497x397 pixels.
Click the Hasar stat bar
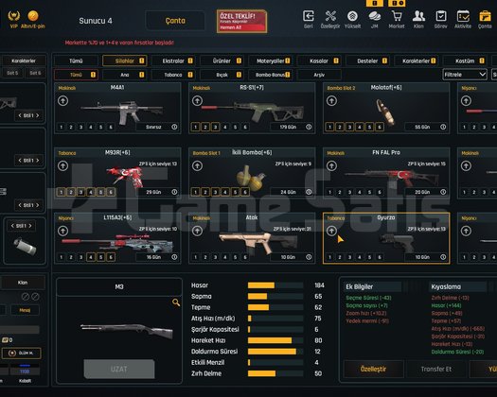click(275, 285)
